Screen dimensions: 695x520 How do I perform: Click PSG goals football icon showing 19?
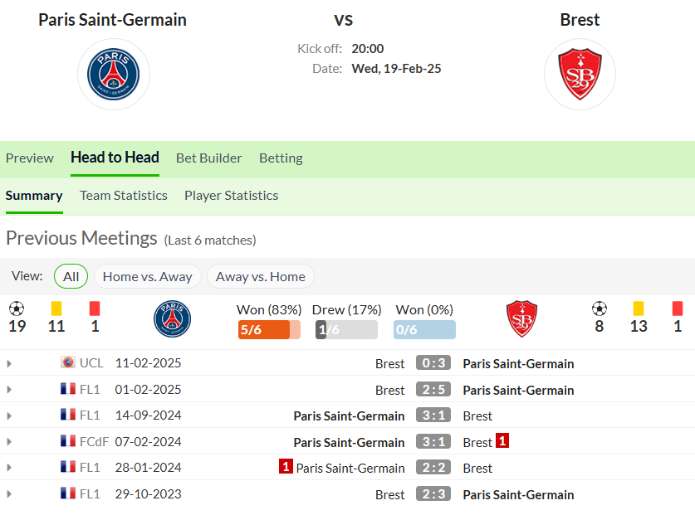(17, 309)
